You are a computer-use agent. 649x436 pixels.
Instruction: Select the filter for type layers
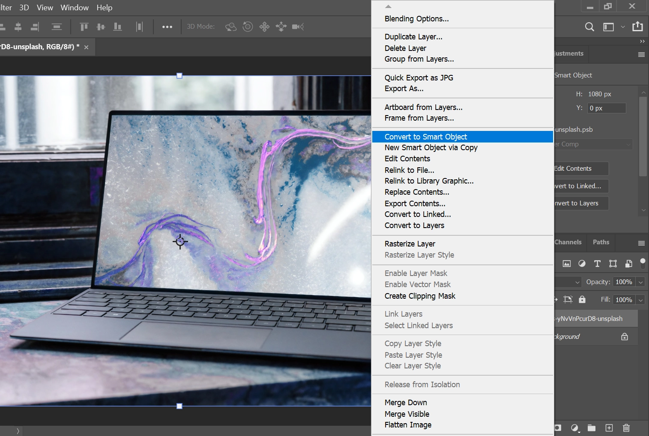[x=597, y=263]
